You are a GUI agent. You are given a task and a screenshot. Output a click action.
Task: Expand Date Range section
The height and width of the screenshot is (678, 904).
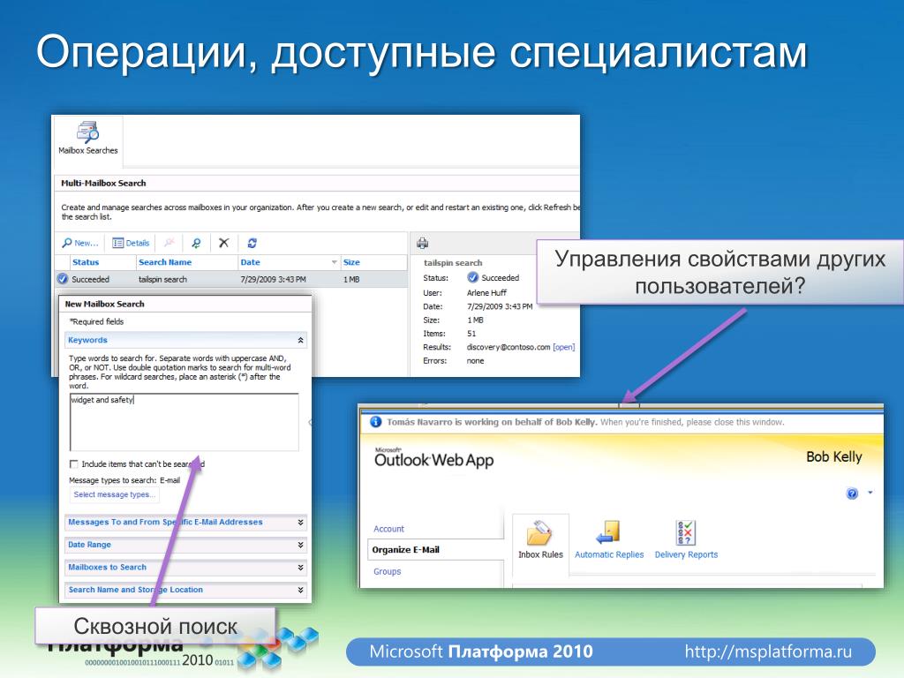coord(185,545)
